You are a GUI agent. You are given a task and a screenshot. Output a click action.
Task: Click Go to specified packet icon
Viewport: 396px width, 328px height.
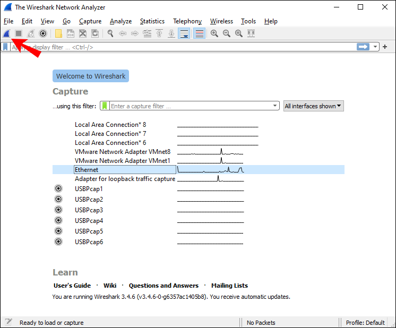coord(147,33)
